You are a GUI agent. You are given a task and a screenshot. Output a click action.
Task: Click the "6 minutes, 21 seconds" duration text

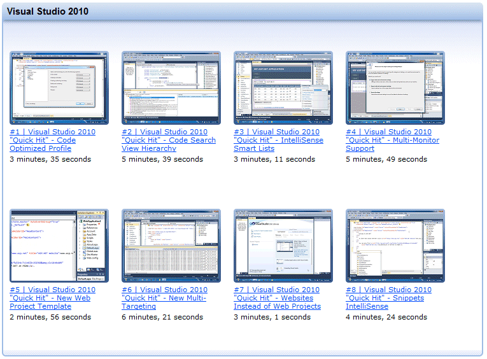coord(162,317)
